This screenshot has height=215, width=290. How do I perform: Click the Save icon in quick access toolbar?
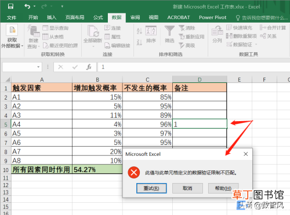click(x=10, y=6)
